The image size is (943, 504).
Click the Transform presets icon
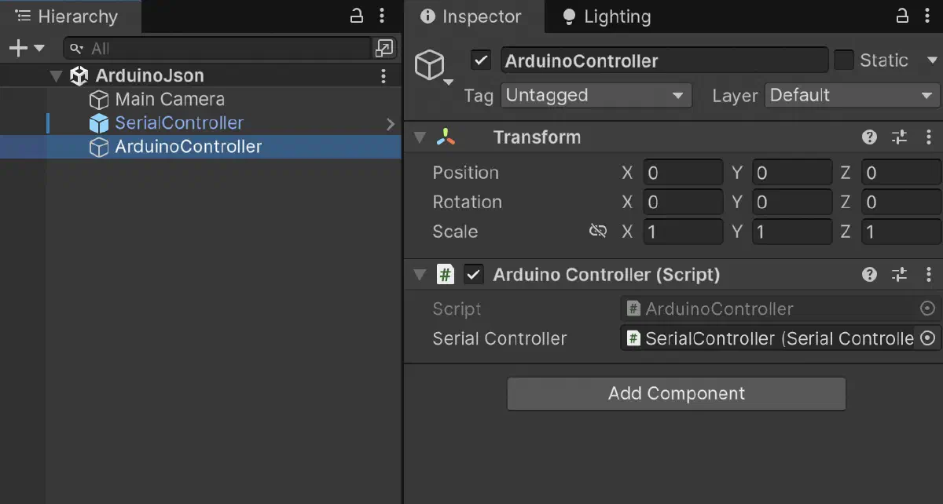899,137
